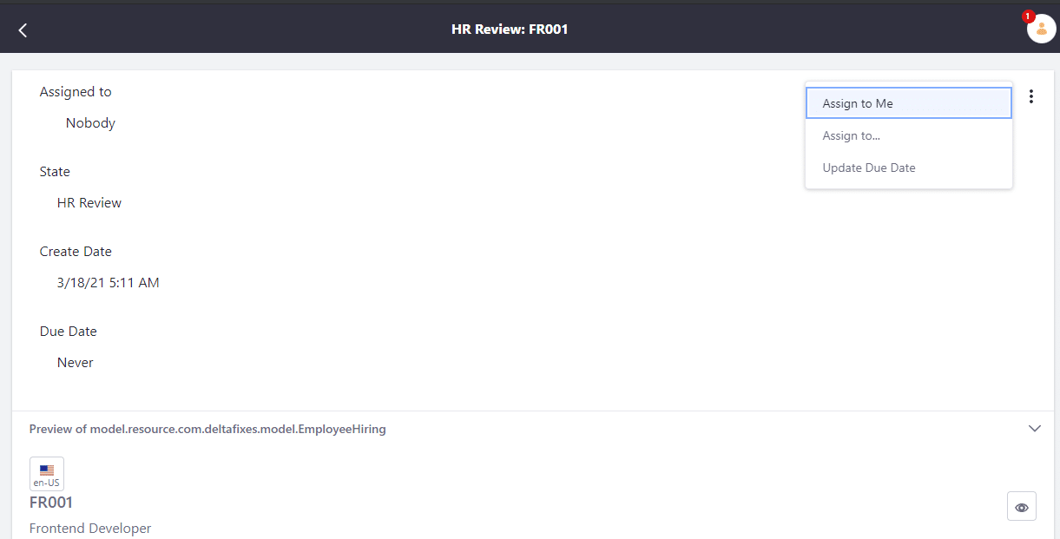Viewport: 1060px width, 539px height.
Task: Click the red notification badge
Action: point(1027,16)
